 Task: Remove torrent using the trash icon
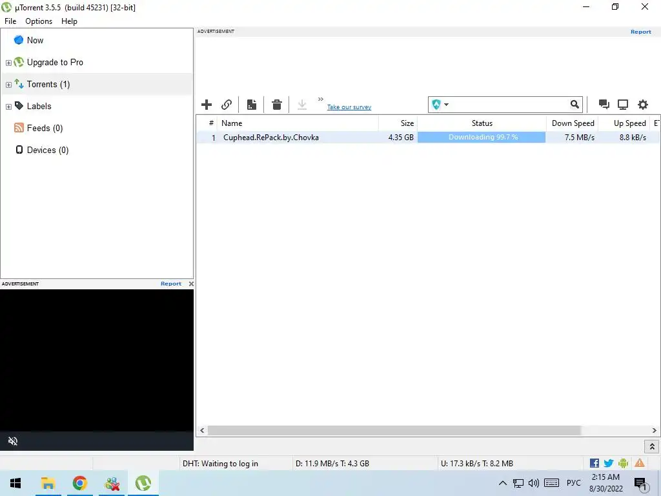point(276,105)
